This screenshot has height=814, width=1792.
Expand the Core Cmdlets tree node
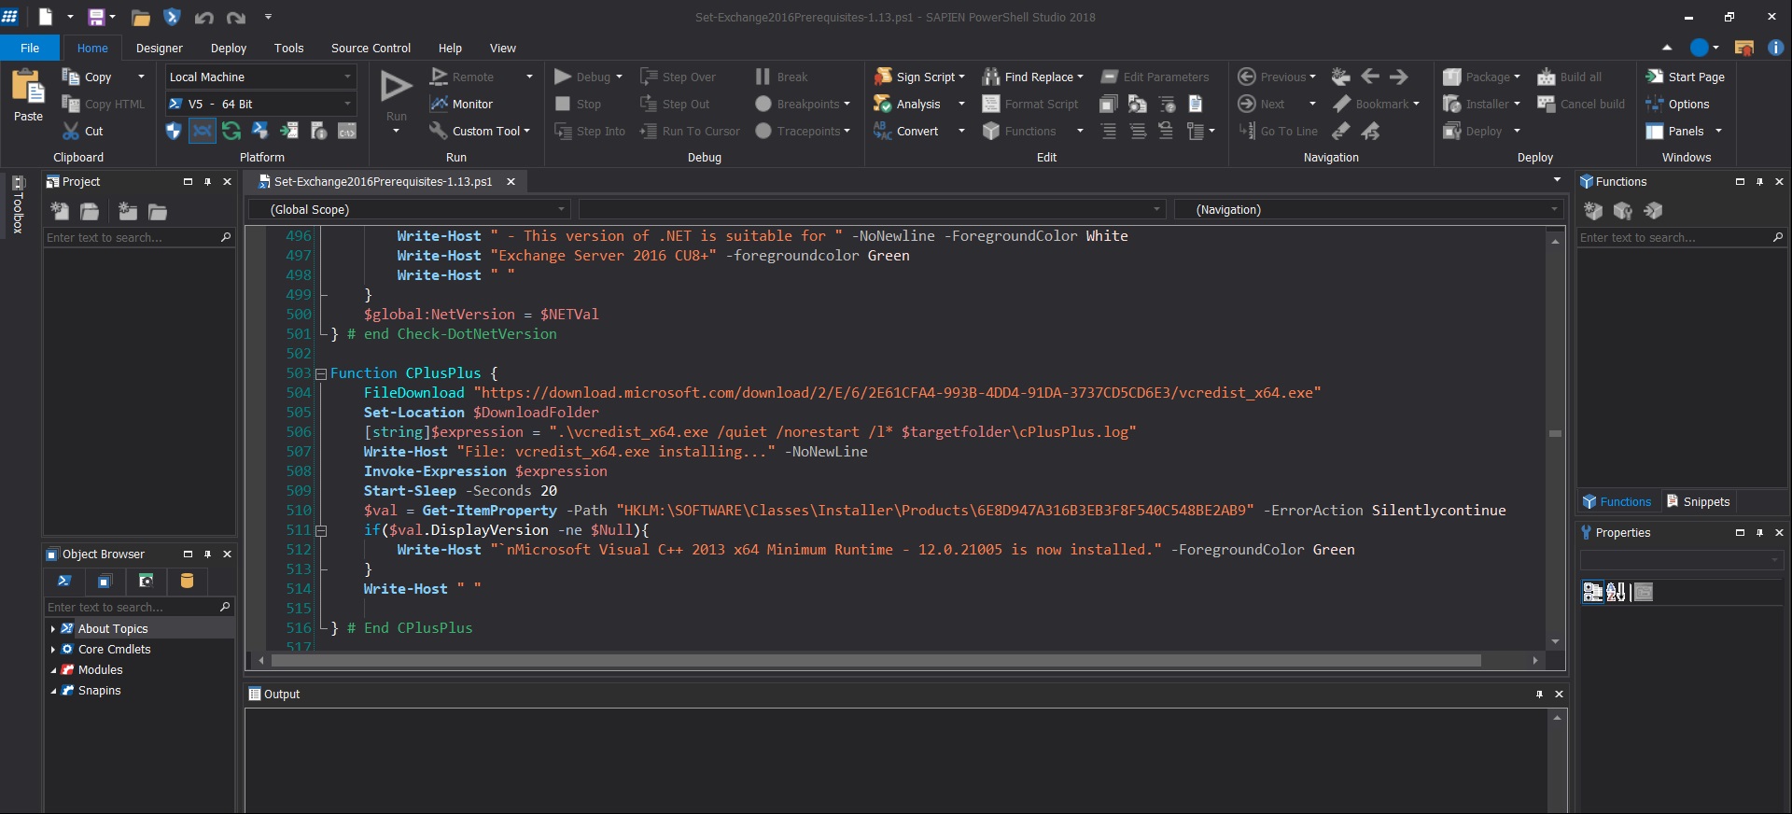(x=53, y=650)
